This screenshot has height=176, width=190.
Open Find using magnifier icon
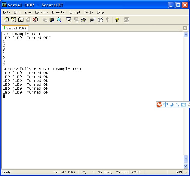(59, 20)
